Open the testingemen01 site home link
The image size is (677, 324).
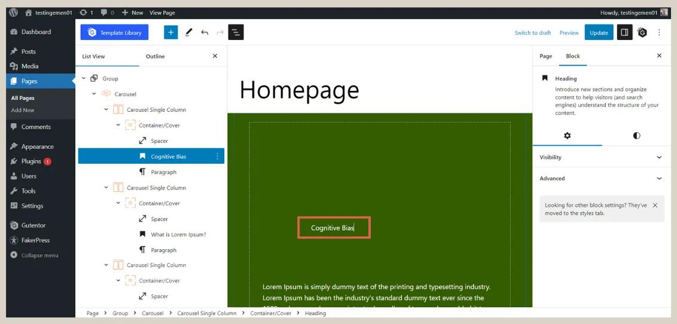pos(48,13)
